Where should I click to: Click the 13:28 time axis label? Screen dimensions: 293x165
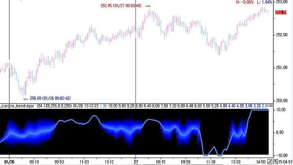click(x=236, y=162)
